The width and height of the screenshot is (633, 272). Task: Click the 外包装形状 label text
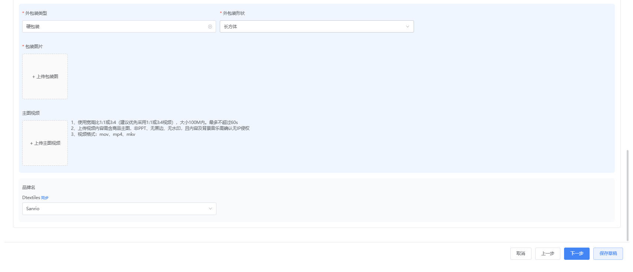point(234,13)
